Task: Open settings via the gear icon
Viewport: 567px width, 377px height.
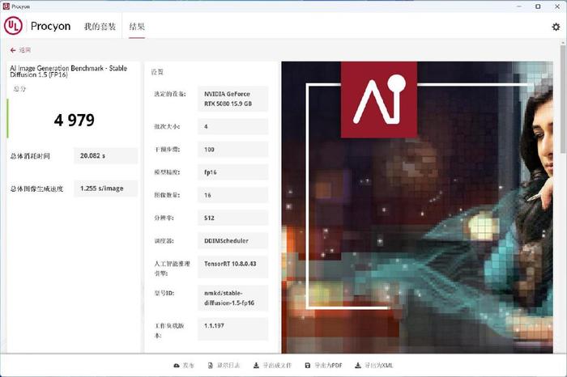Action: coord(556,27)
